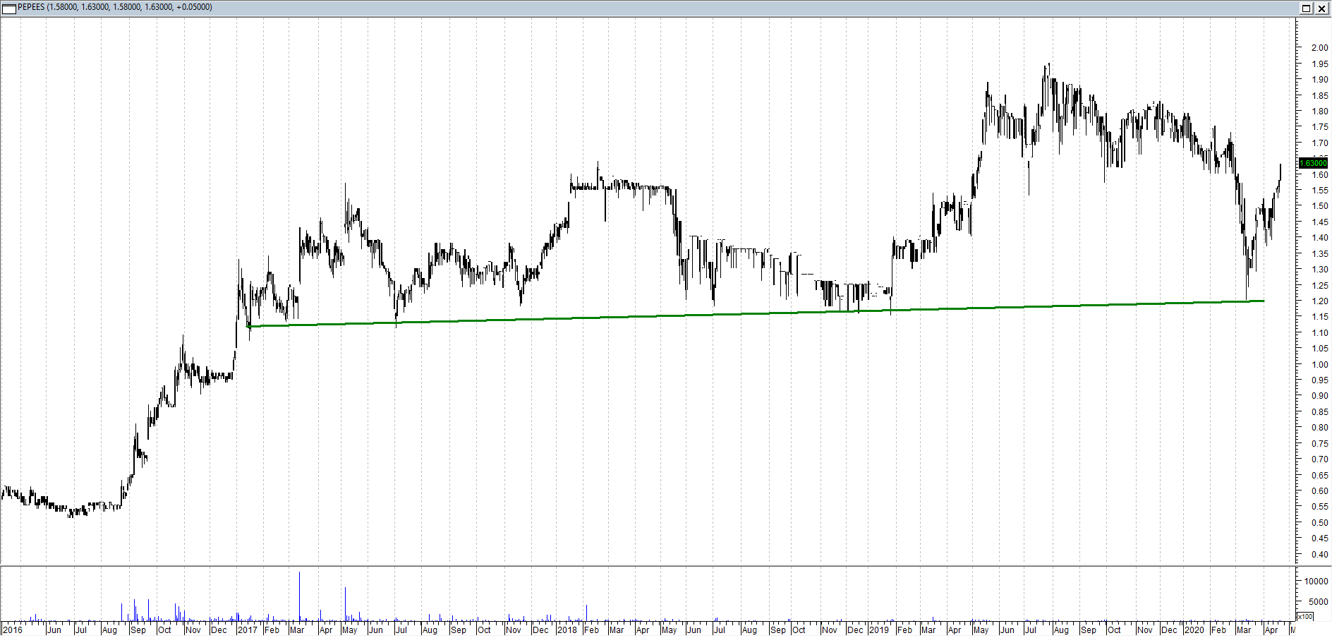The height and width of the screenshot is (638, 1332).
Task: Click the chart window system menu icon
Action: (9, 8)
